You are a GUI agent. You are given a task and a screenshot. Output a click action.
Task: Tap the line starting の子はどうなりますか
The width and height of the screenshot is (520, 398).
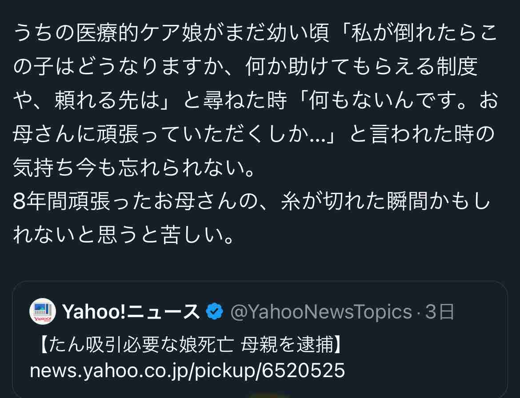coord(245,66)
